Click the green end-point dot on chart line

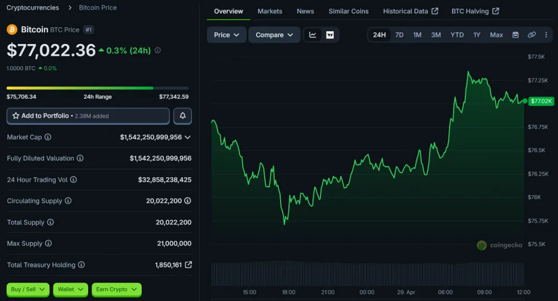pos(525,101)
